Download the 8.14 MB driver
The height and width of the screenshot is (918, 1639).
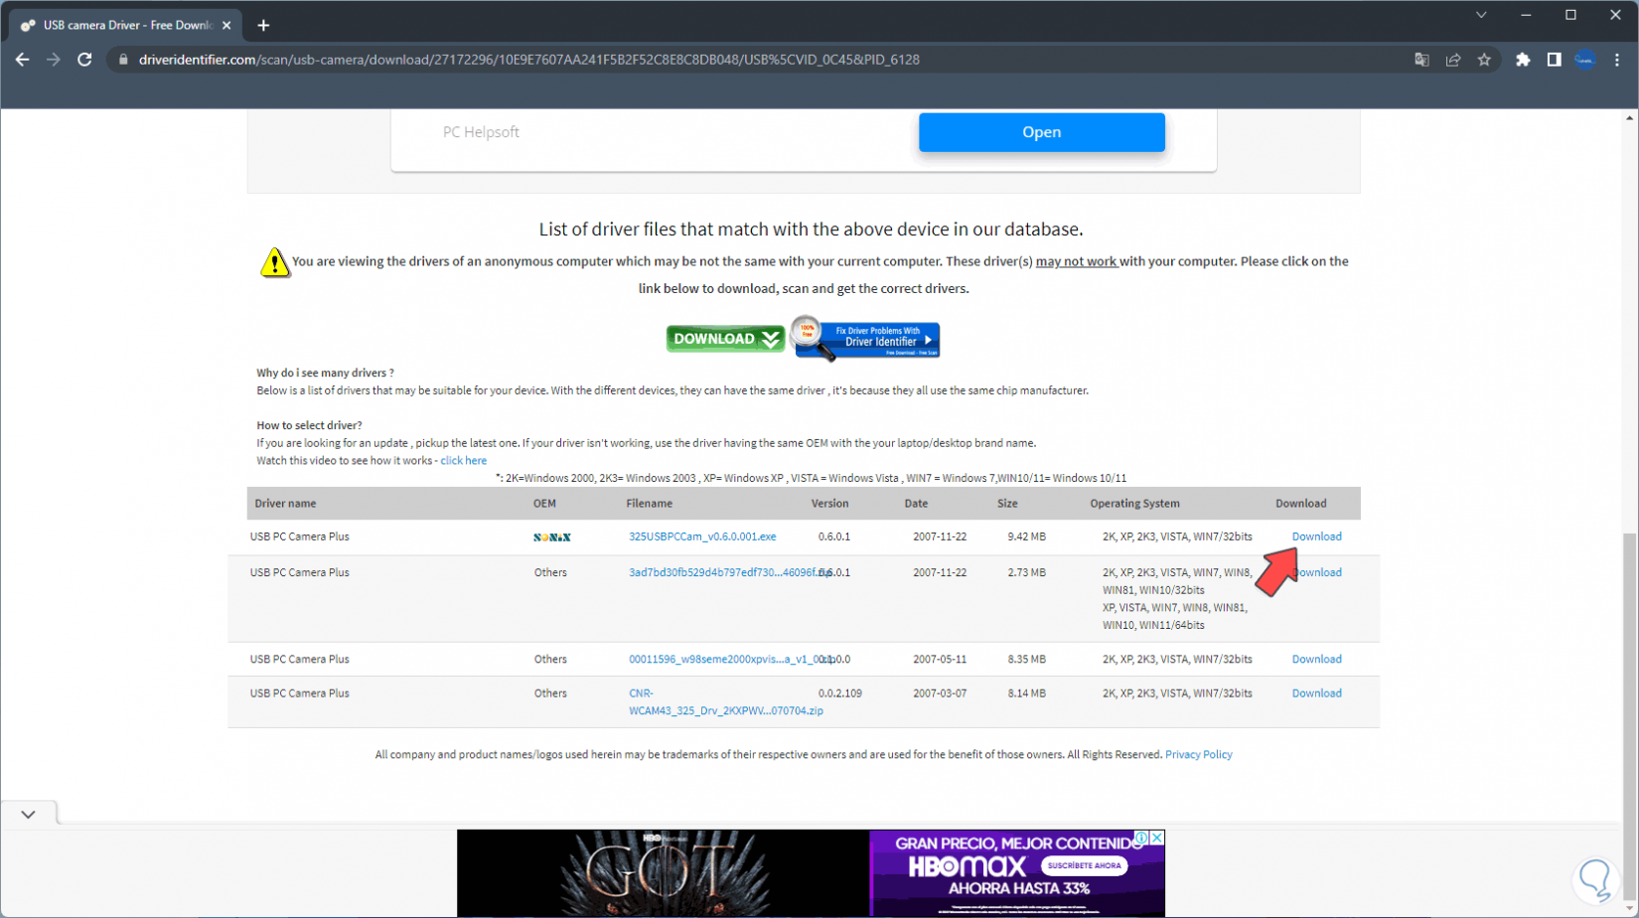pyautogui.click(x=1316, y=693)
